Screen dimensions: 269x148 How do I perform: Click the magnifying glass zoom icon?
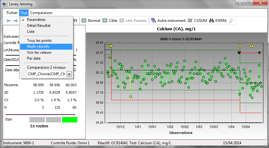231,21
